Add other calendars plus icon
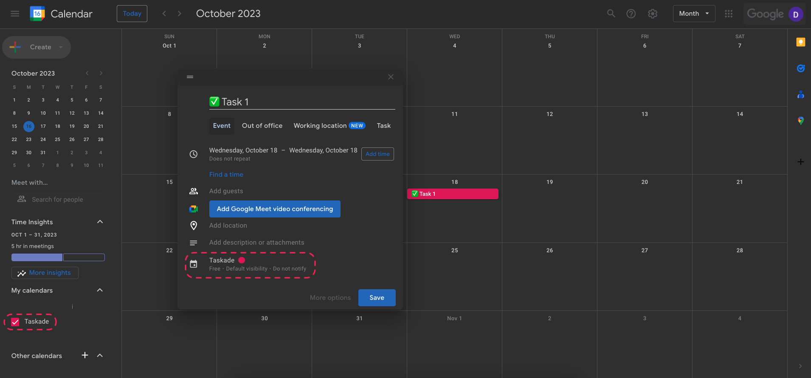 (85, 355)
